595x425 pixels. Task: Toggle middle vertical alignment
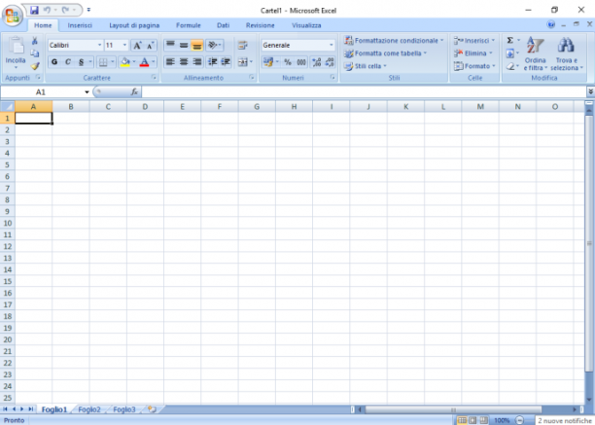click(184, 45)
